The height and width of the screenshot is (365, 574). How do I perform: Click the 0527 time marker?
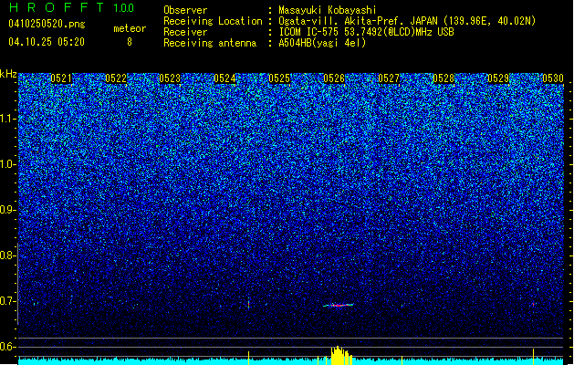389,78
